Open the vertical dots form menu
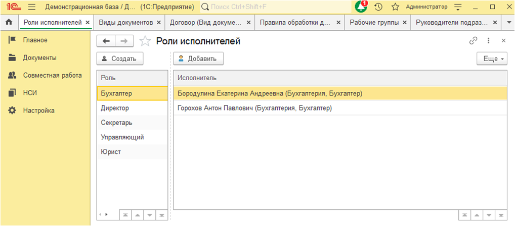Viewport: 515px width, 226px height. click(x=489, y=41)
